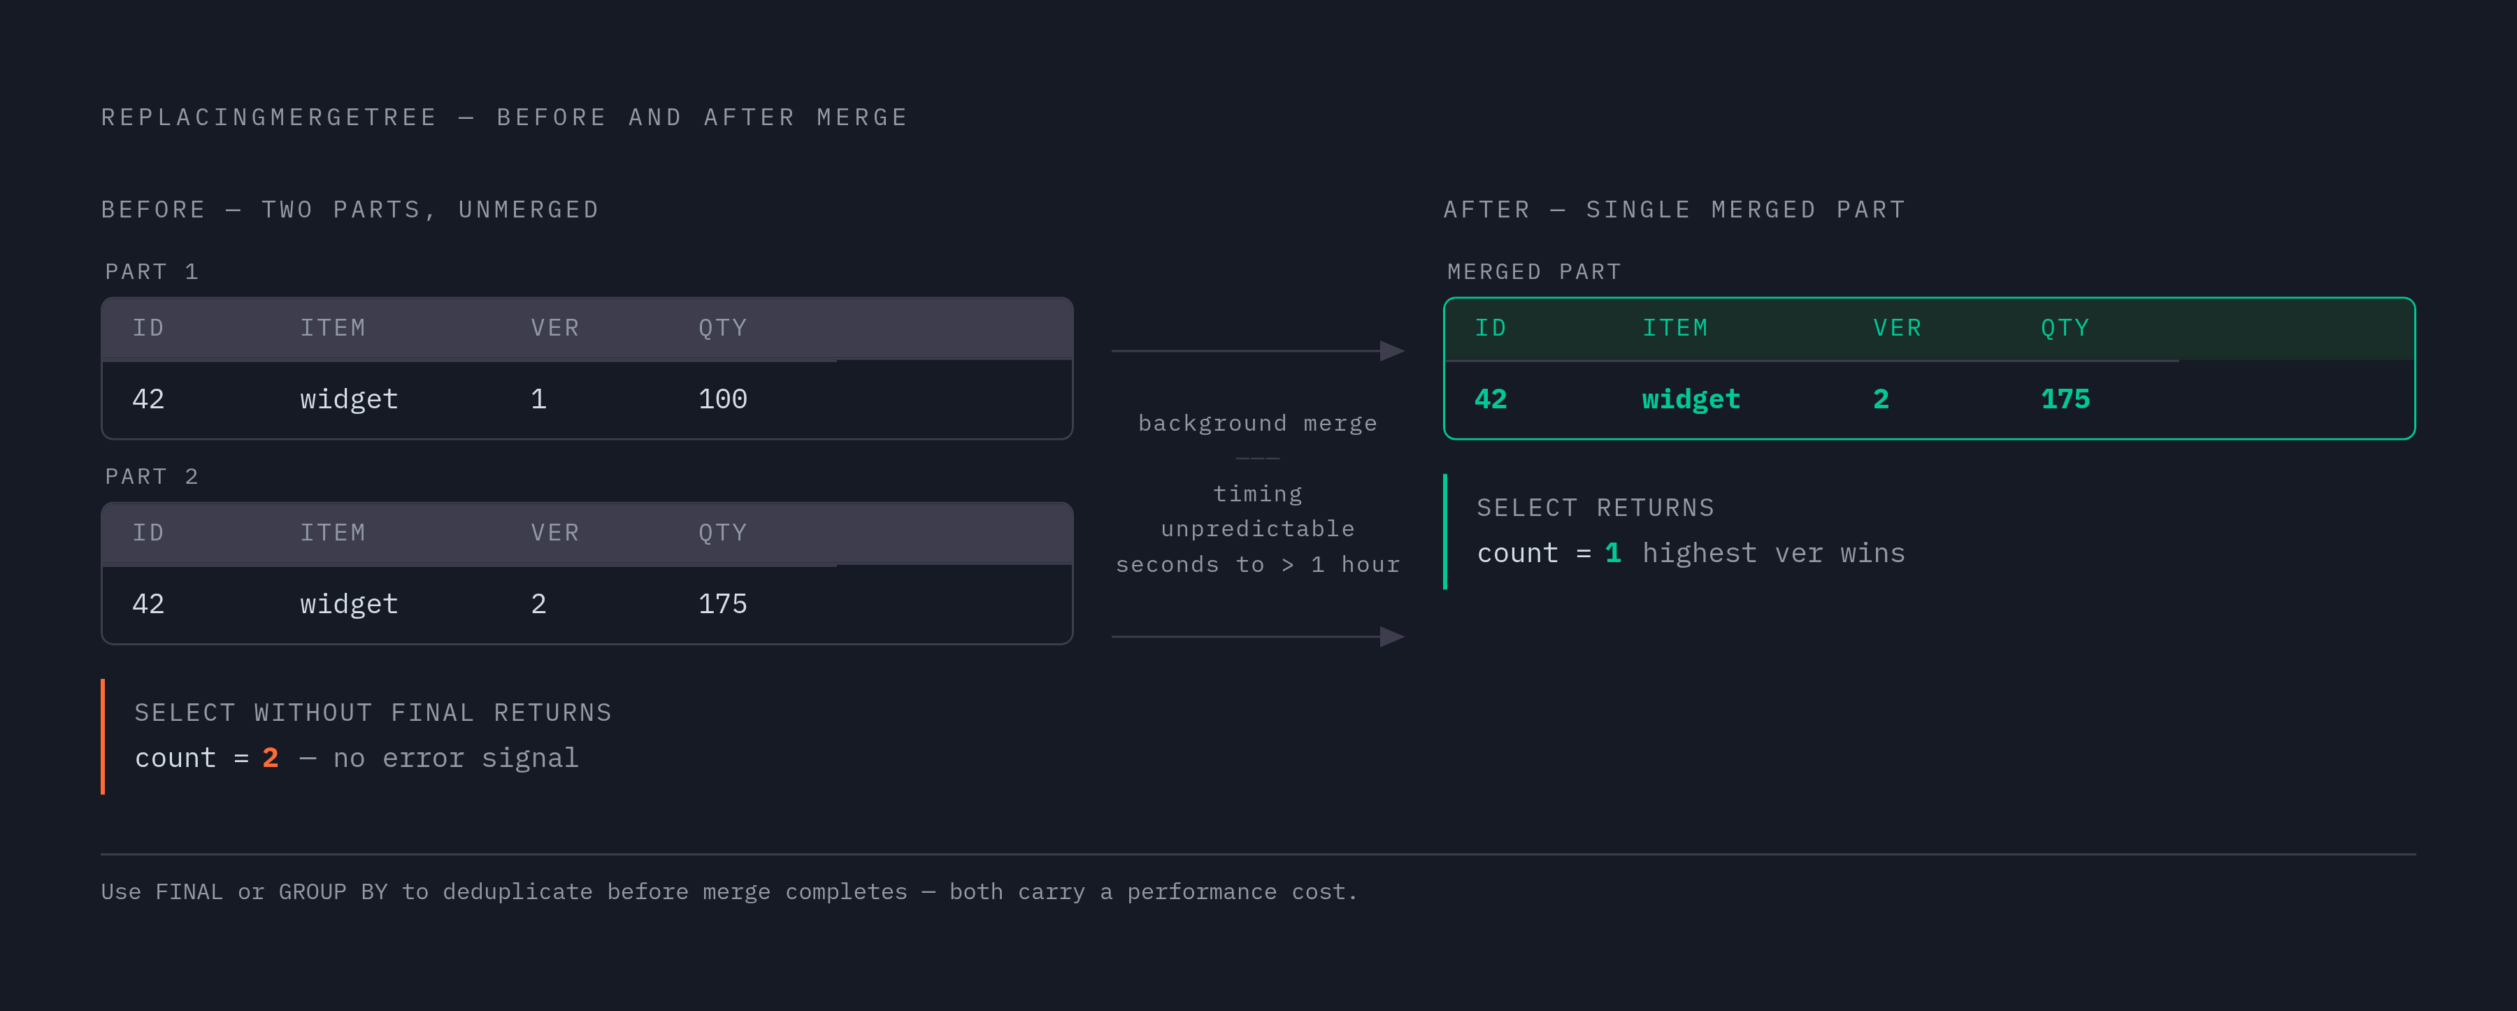Viewport: 2517px width, 1011px height.
Task: Click the footer note about FINAL or GROUP BY
Action: pyautogui.click(x=729, y=893)
